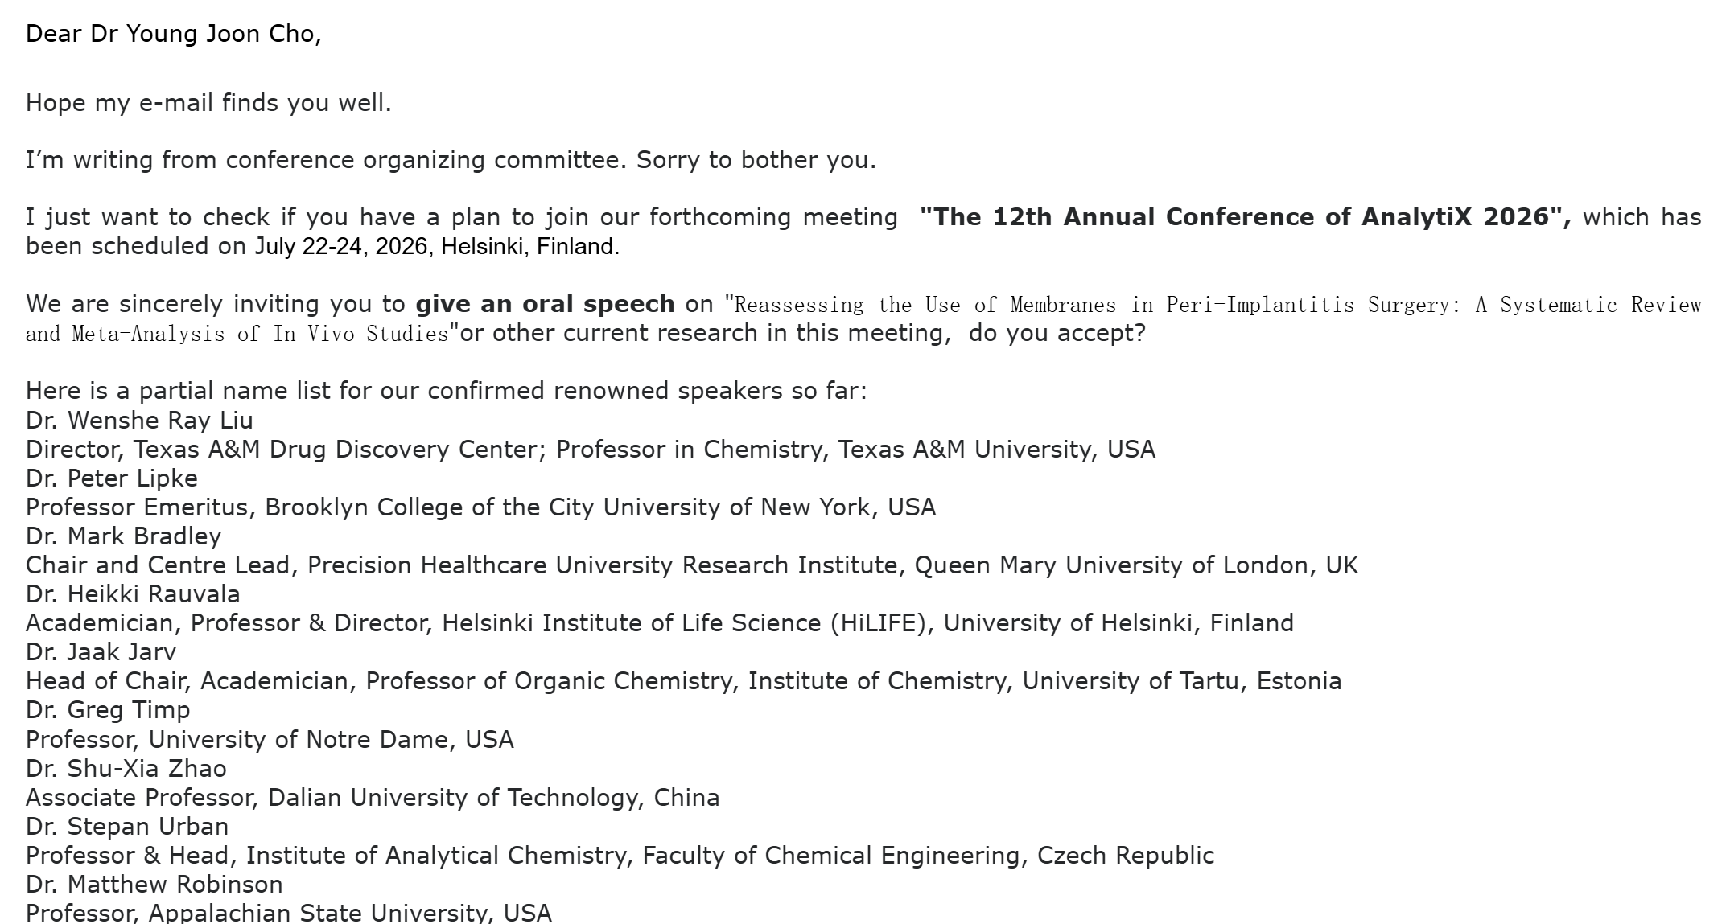
Task: Click 'Helsinki Institute of Life Science' affiliation line
Action: pyautogui.click(x=660, y=622)
